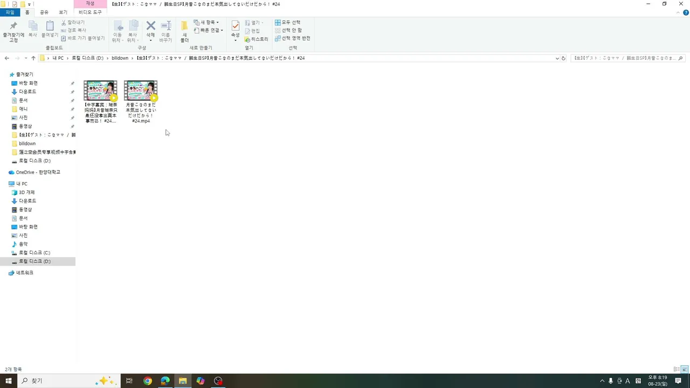Screen dimensions: 690x388
Task: Switch to the 홈 (Home) ribbon tab
Action: pos(27,12)
